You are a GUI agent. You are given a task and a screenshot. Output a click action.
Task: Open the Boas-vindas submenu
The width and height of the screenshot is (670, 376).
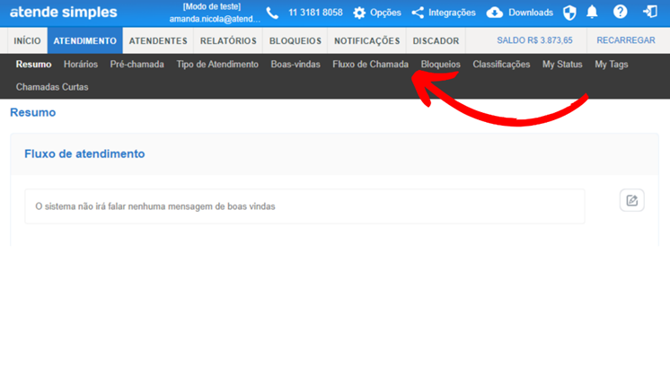[295, 65]
